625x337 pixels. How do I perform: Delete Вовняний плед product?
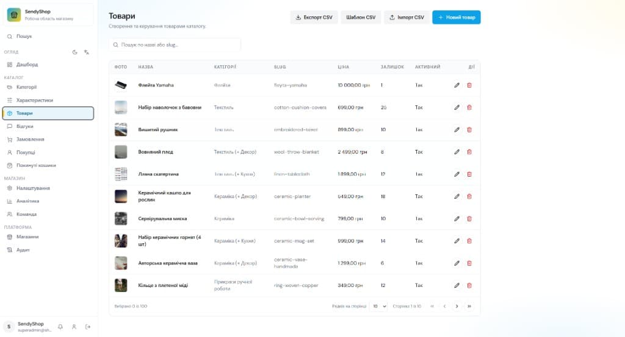[469, 152]
